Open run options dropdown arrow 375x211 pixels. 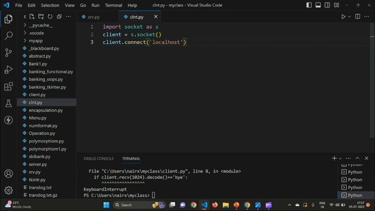coord(349,16)
